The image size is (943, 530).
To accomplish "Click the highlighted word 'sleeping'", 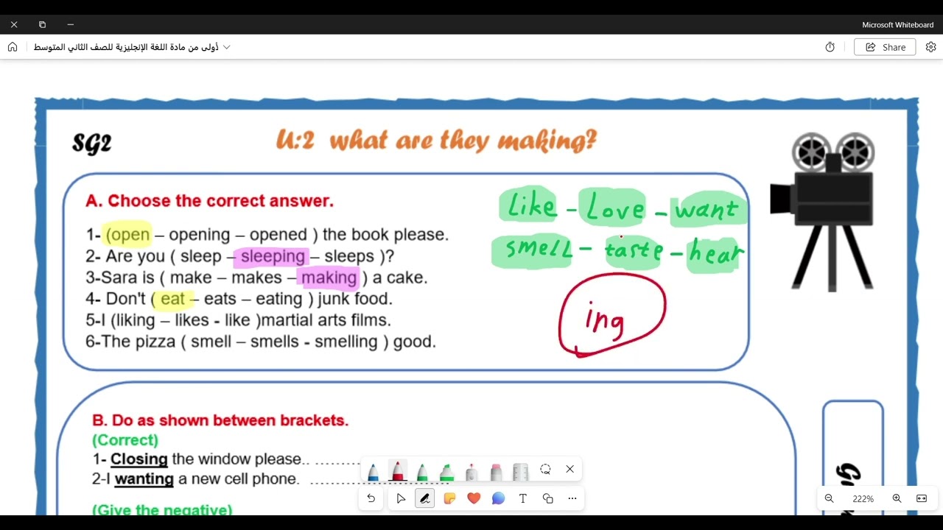I will point(273,256).
